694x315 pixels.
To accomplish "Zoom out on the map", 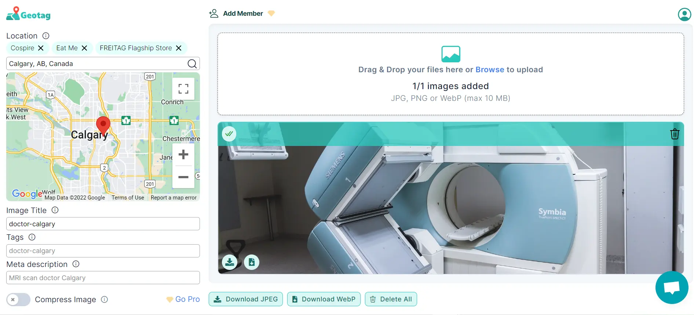I will coord(183,177).
